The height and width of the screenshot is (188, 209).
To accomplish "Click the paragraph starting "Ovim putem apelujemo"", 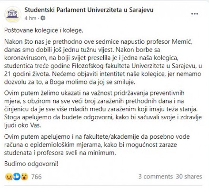I will pyautogui.click(x=97, y=145).
